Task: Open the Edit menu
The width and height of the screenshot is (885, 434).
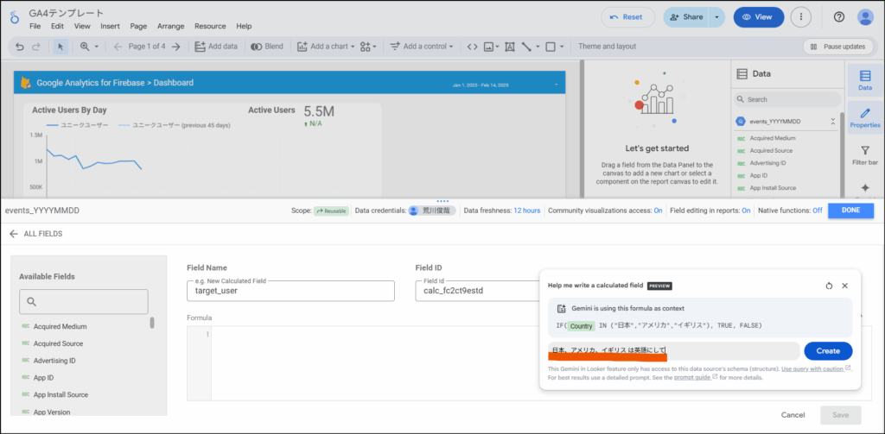Action: tap(58, 27)
